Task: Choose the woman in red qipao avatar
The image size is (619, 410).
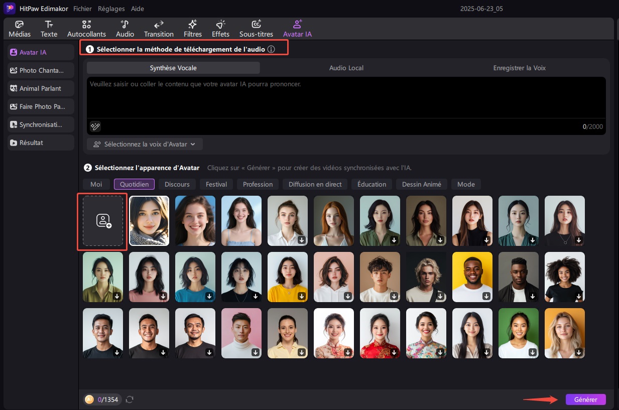Action: pyautogui.click(x=380, y=333)
